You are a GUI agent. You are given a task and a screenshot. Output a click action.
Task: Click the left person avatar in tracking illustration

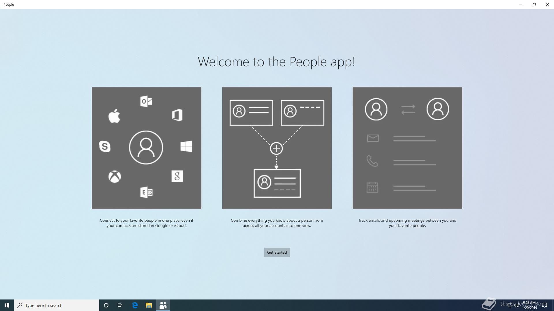pyautogui.click(x=376, y=109)
